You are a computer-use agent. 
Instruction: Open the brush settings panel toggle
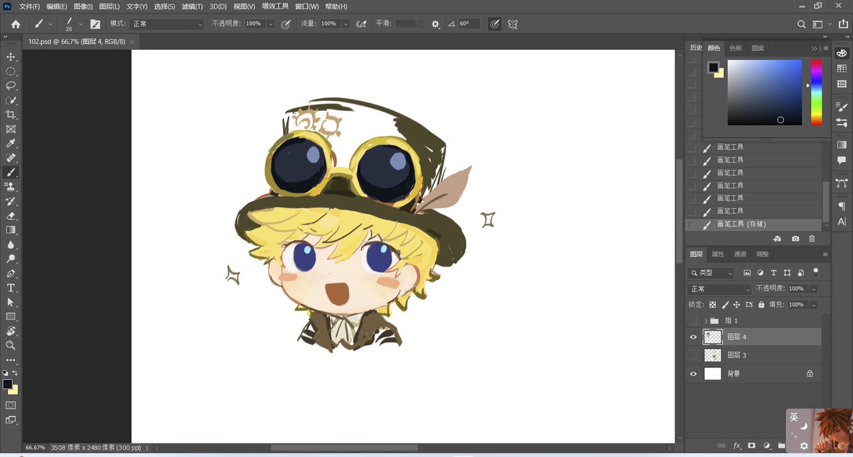coord(95,23)
